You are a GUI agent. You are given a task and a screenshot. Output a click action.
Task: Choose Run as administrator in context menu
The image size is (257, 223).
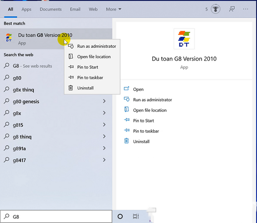[x=92, y=46]
